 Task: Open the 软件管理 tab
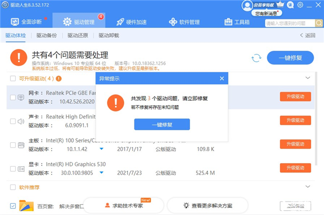(184, 22)
